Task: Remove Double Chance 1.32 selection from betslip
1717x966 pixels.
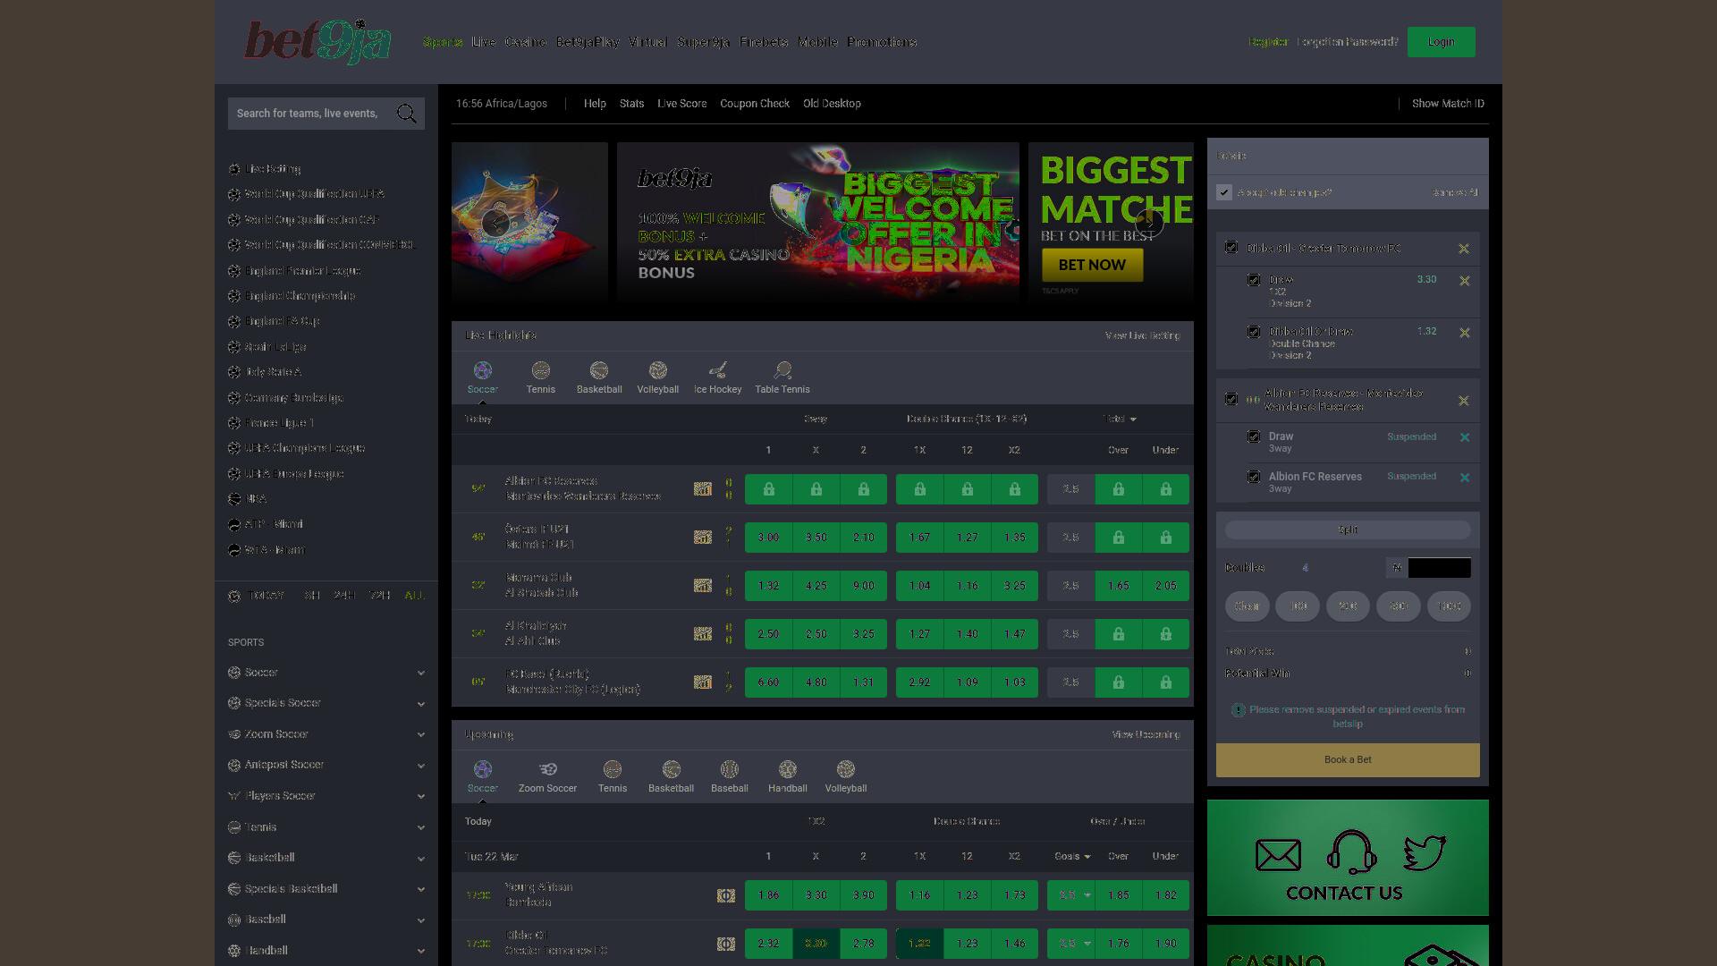Action: 1465,333
